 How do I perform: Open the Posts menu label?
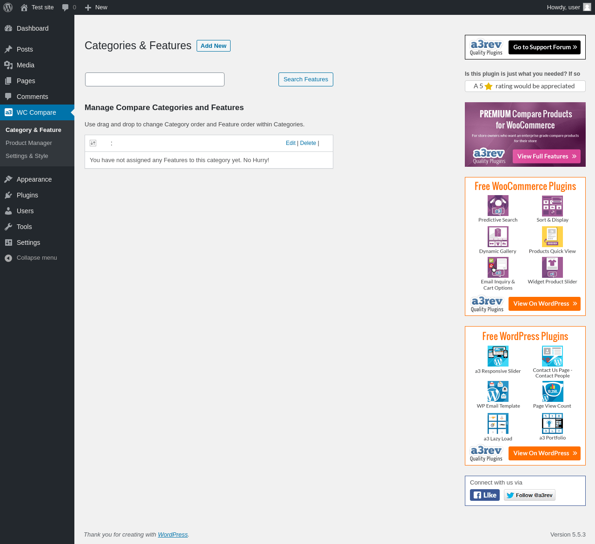(x=25, y=49)
